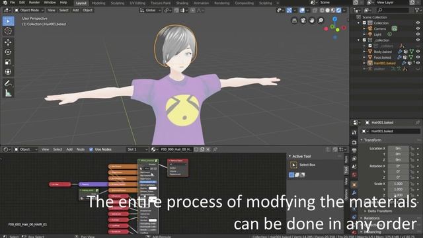This screenshot has width=423, height=238.
Task: Click the Location X field
Action: [398, 148]
